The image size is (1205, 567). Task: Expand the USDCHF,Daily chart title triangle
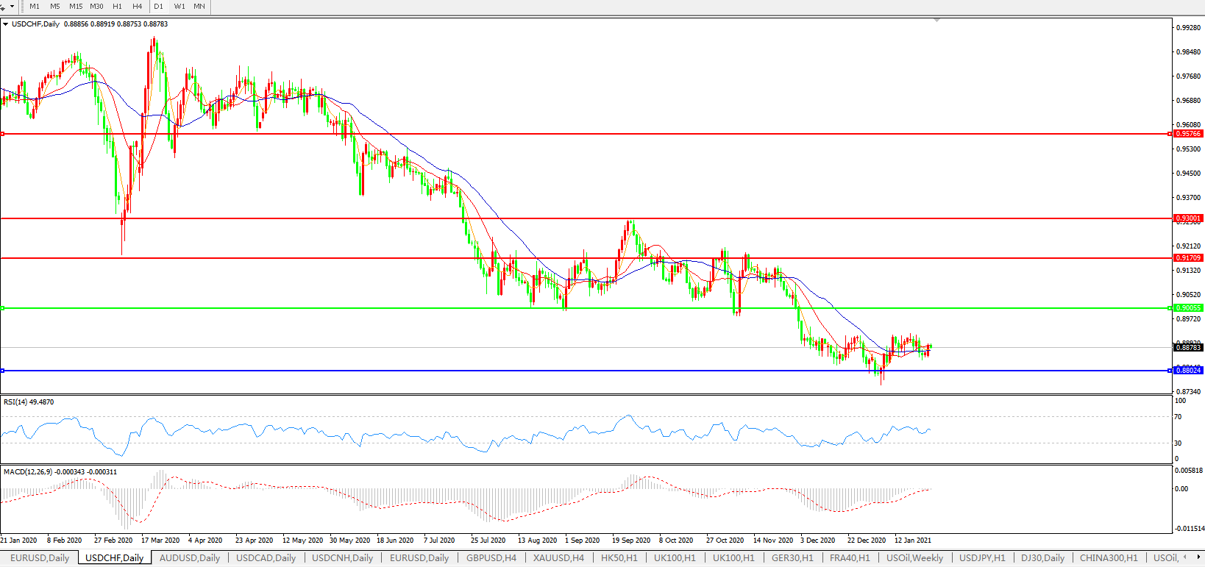6,24
